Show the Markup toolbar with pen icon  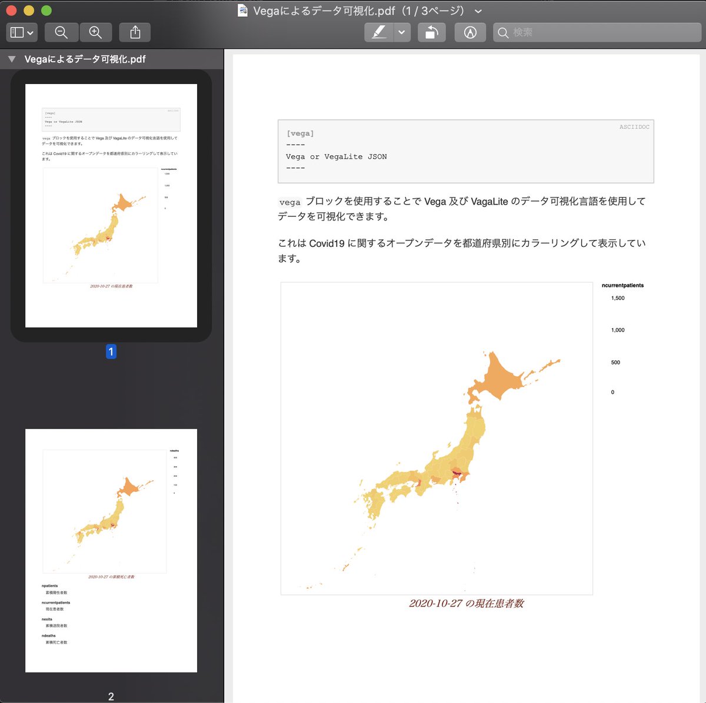click(469, 32)
